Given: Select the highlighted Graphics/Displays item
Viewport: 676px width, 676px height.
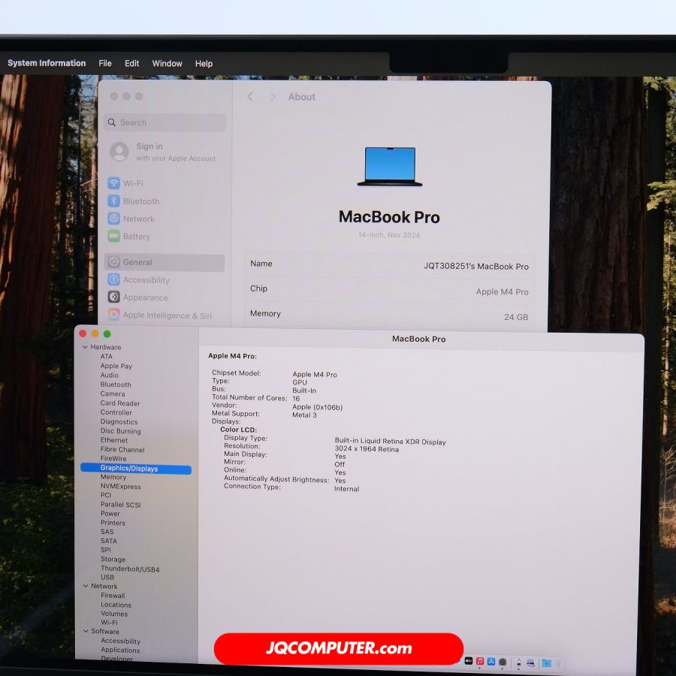Looking at the screenshot, I should click(x=136, y=469).
